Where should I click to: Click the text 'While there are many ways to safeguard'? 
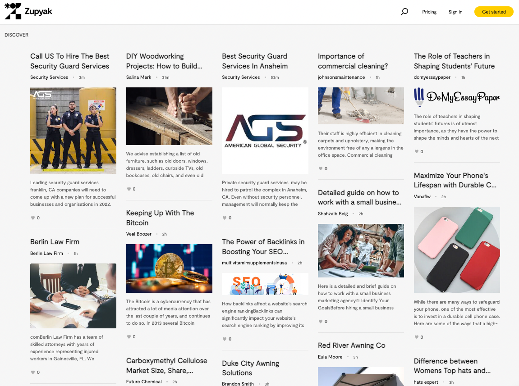click(x=456, y=302)
